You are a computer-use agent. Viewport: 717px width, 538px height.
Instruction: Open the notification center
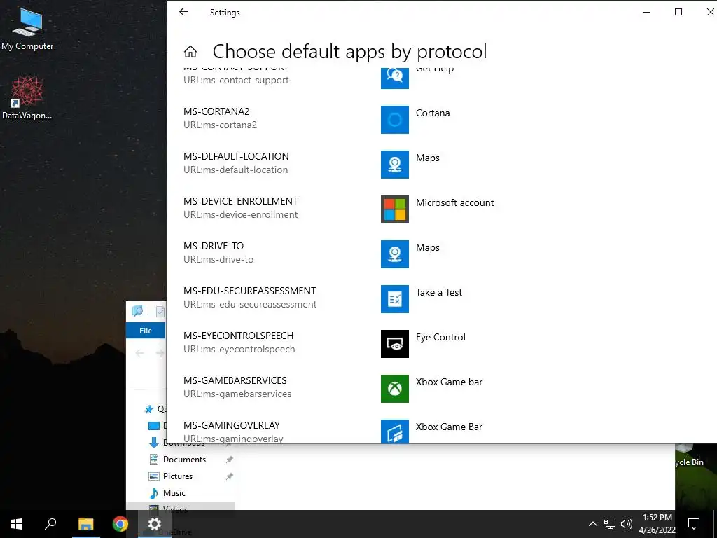click(x=694, y=524)
